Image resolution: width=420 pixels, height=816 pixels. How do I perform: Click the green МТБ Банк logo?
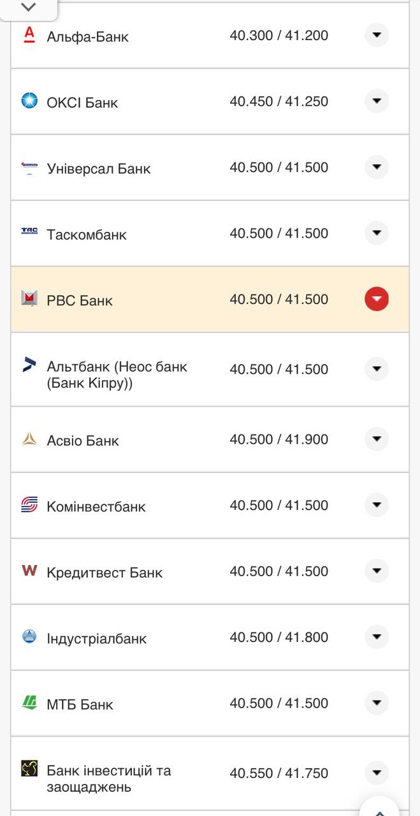[28, 703]
